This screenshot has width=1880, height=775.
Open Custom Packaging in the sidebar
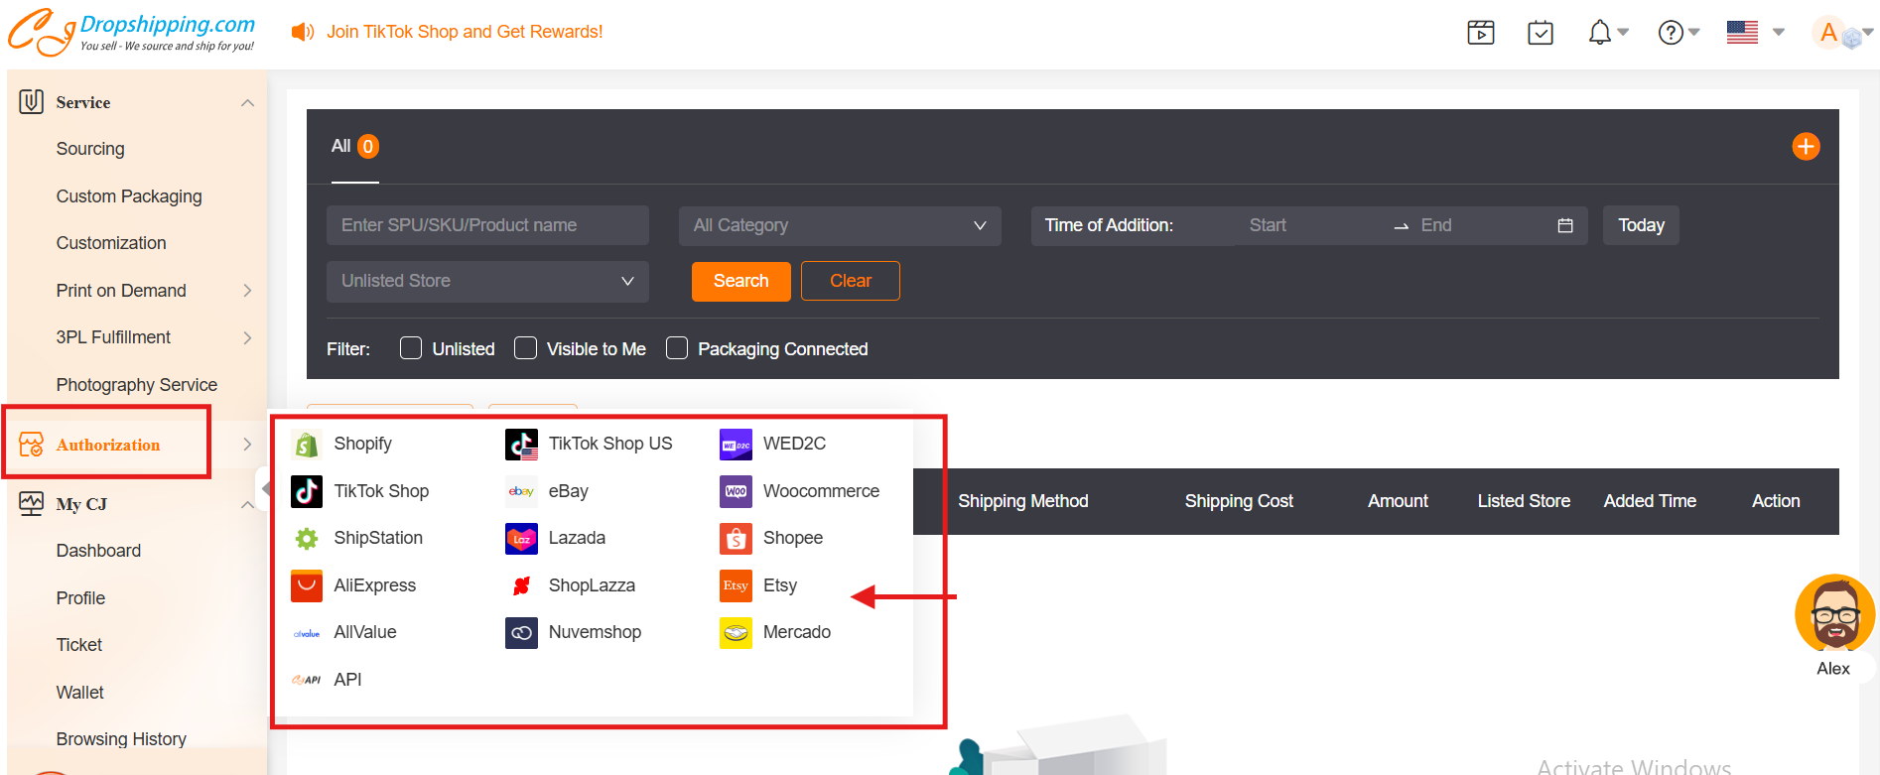click(129, 196)
